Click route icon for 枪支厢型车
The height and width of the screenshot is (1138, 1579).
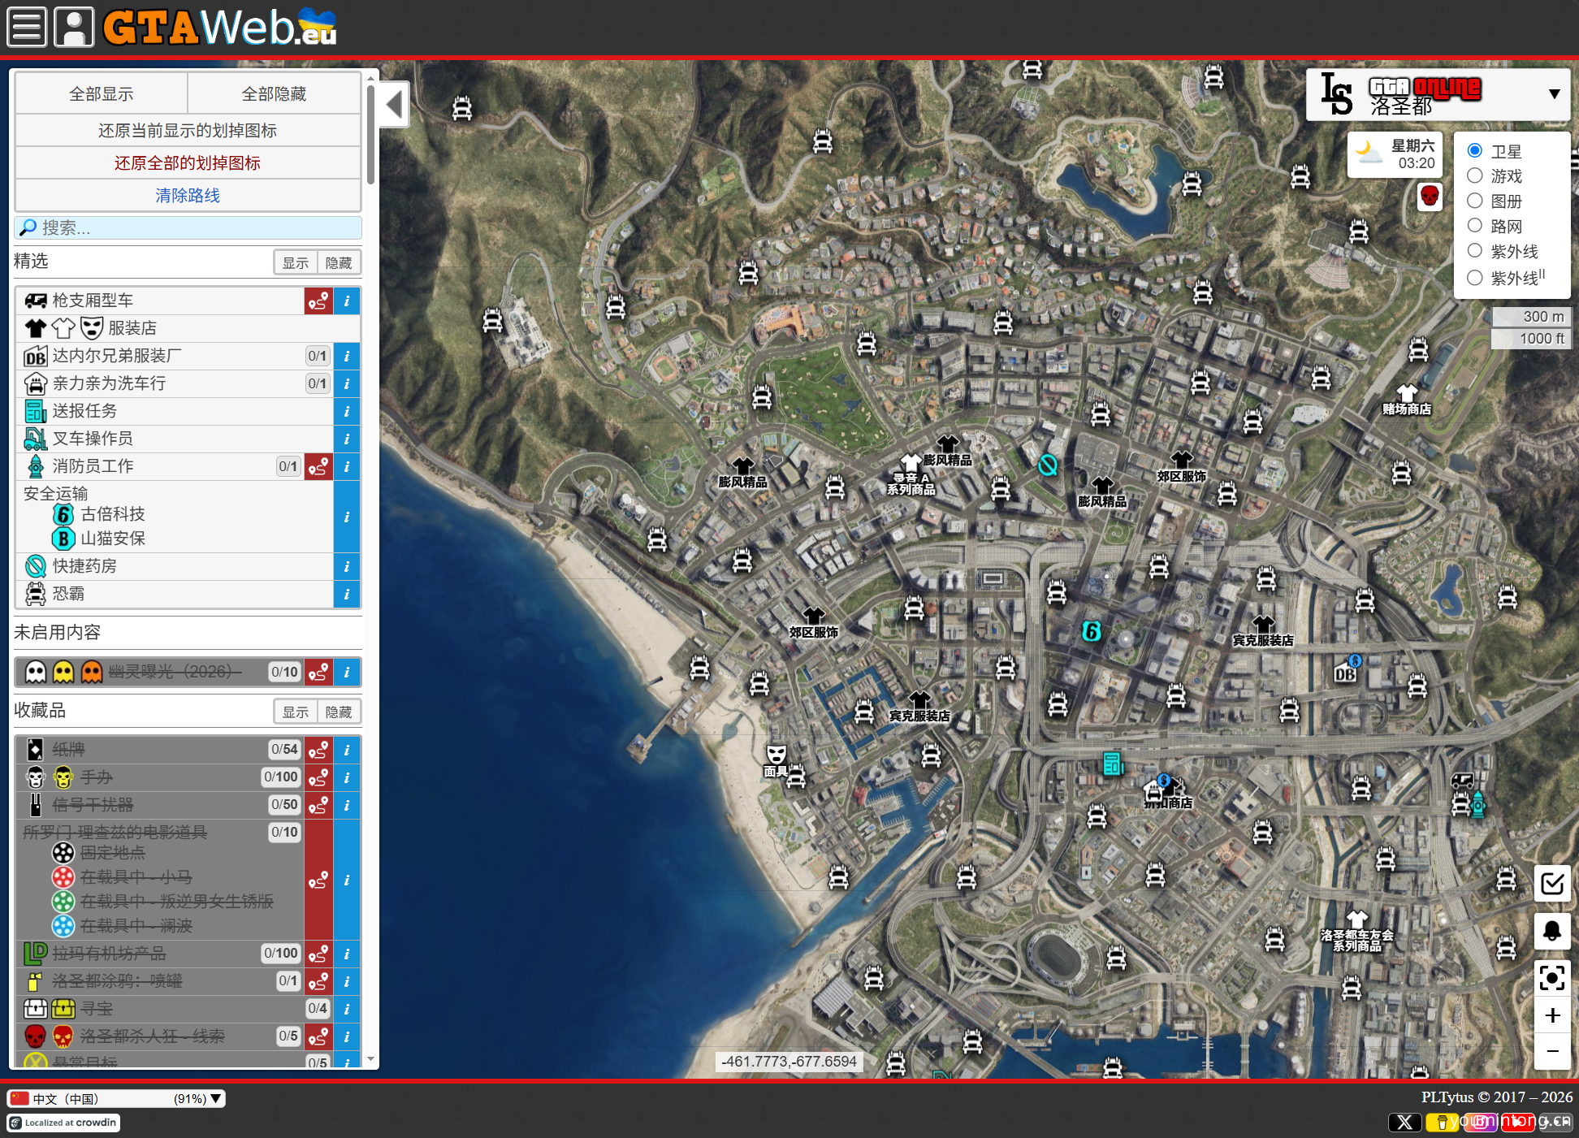click(318, 301)
